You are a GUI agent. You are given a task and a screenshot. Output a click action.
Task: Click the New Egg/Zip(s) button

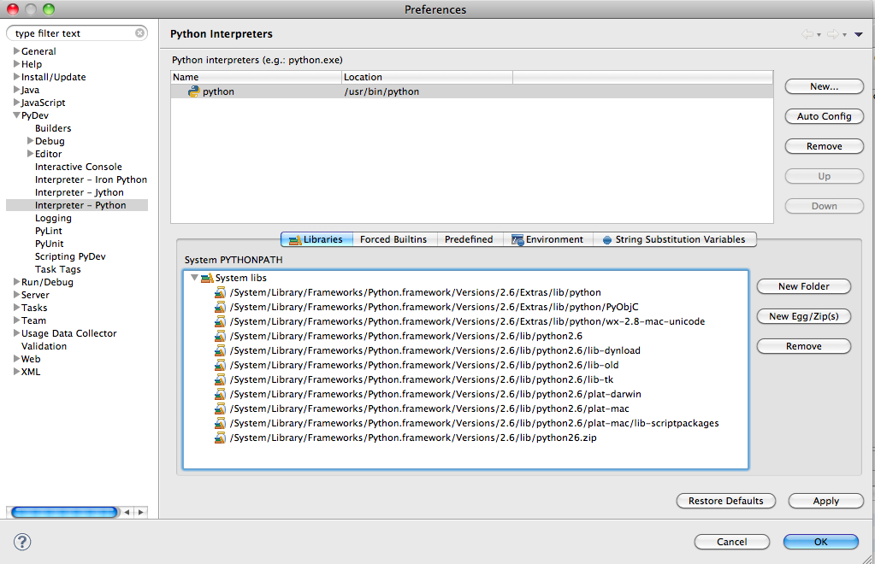[x=803, y=316]
